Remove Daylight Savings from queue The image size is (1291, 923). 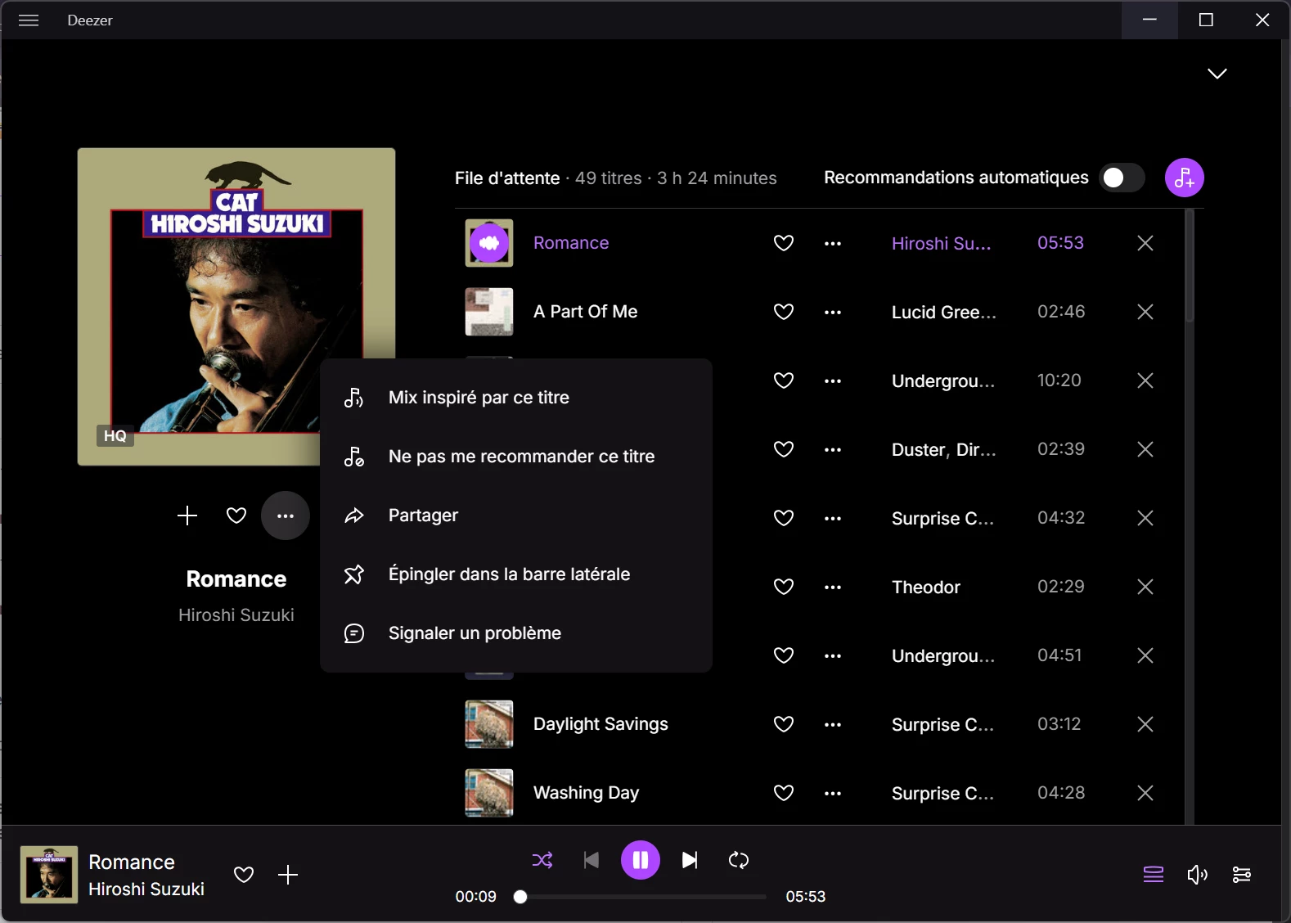1145,724
